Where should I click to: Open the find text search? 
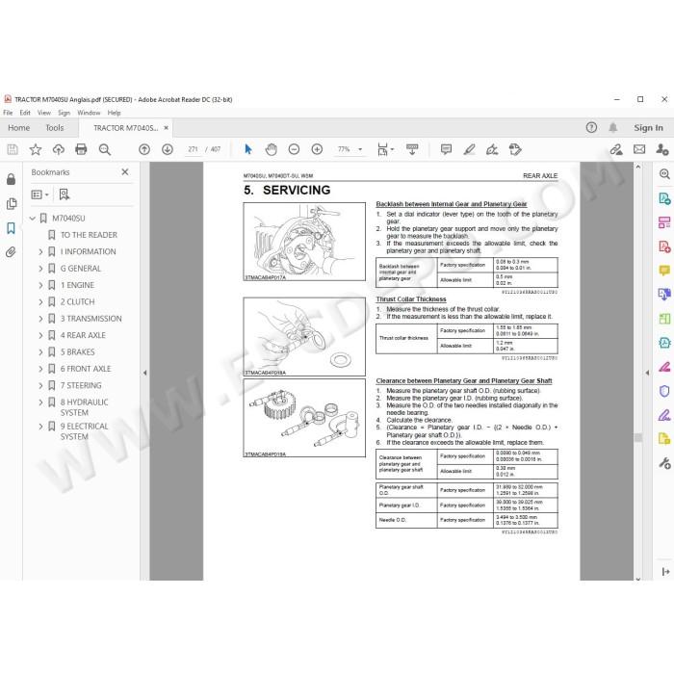104,149
